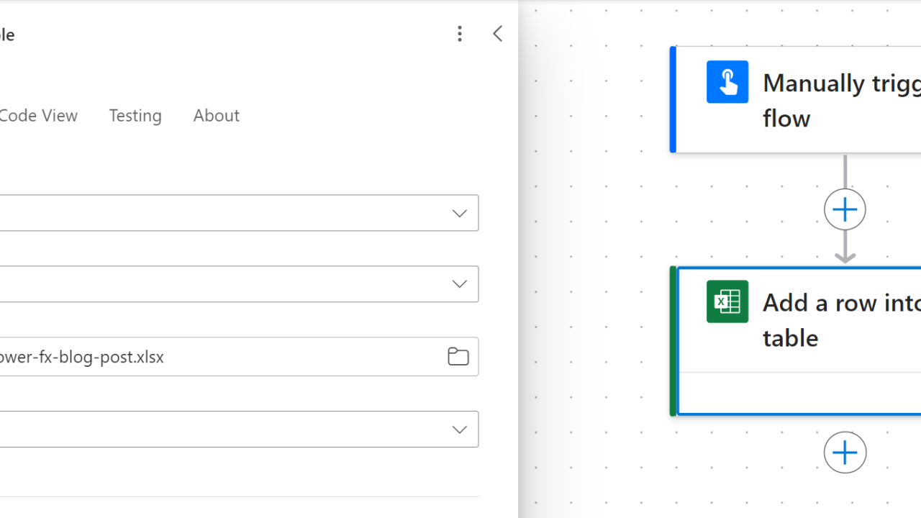This screenshot has height=518, width=921.
Task: Insert step between trigger and Excel action
Action: click(845, 210)
